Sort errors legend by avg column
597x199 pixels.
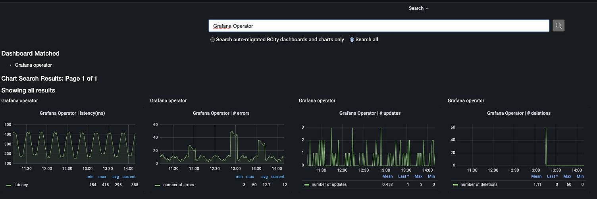[x=264, y=177]
